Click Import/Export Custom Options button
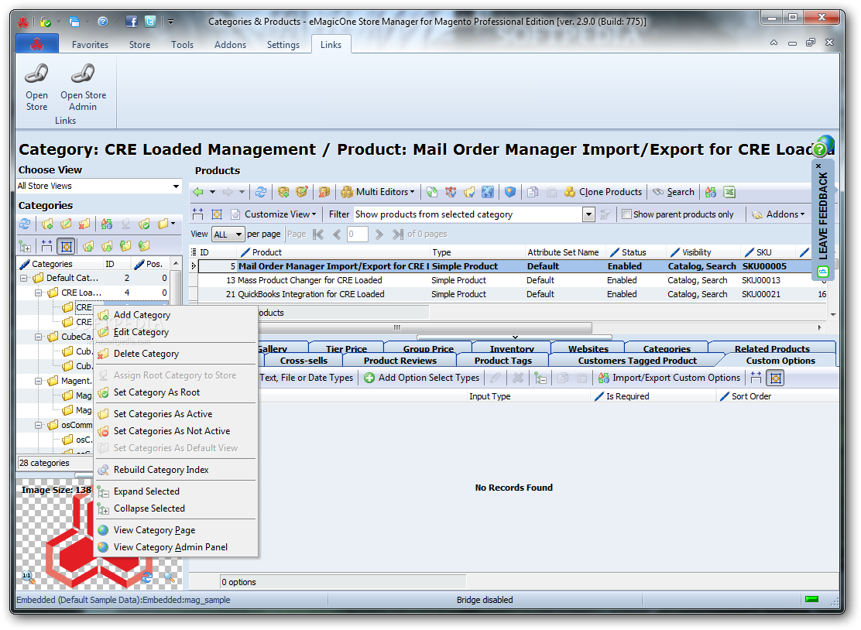The height and width of the screenshot is (630, 861). (x=669, y=378)
